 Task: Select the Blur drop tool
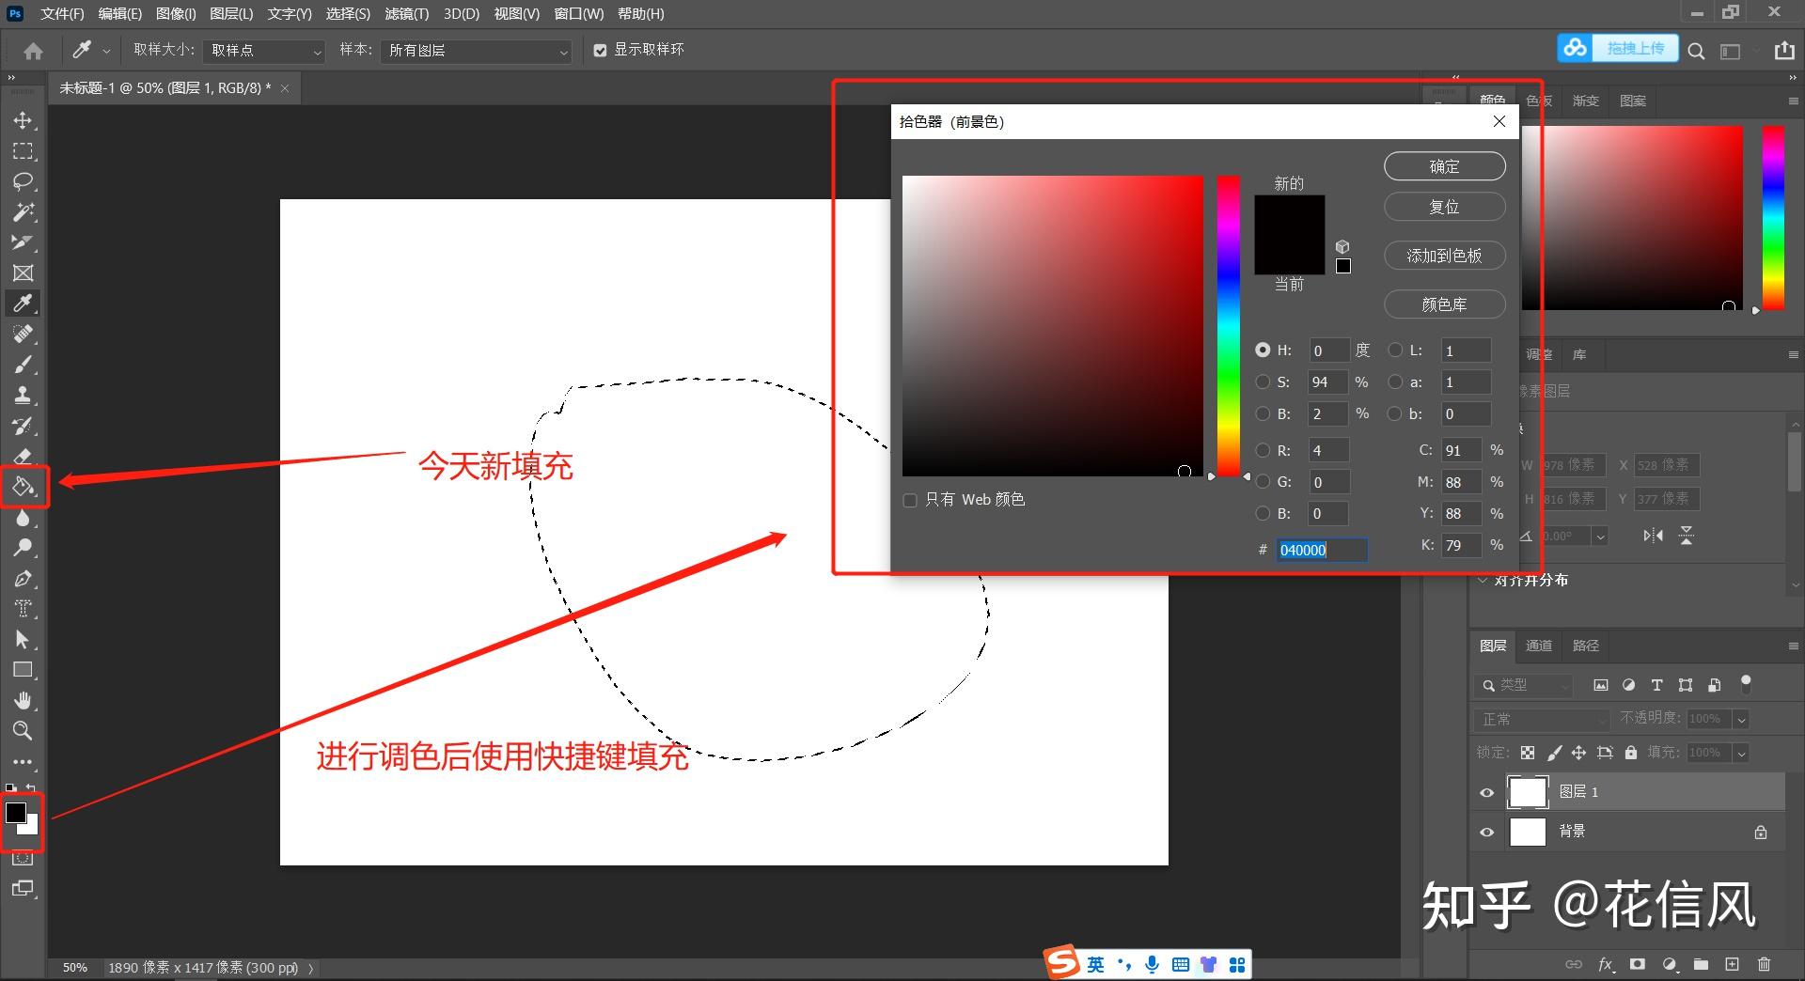23,518
